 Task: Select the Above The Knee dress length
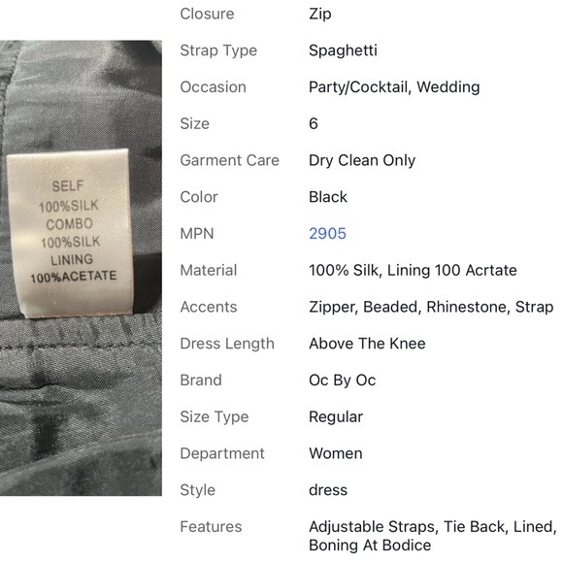[367, 344]
